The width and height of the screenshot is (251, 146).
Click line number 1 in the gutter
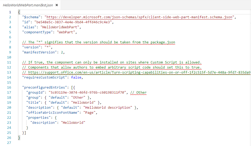click(x=10, y=12)
